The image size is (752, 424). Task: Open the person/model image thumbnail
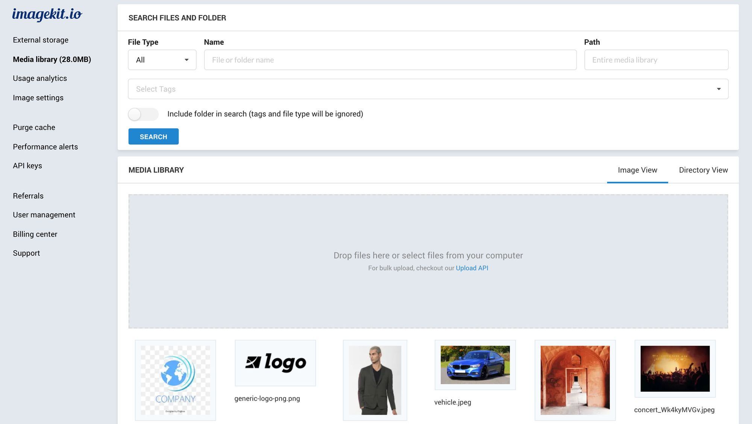375,380
